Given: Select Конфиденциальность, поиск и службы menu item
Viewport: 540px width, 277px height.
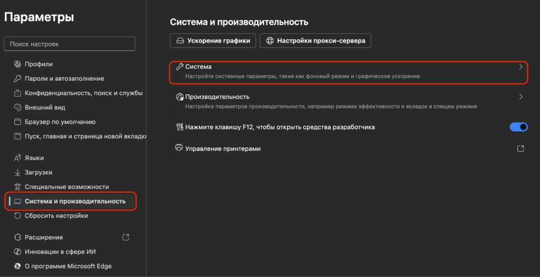Looking at the screenshot, I should click(x=83, y=93).
